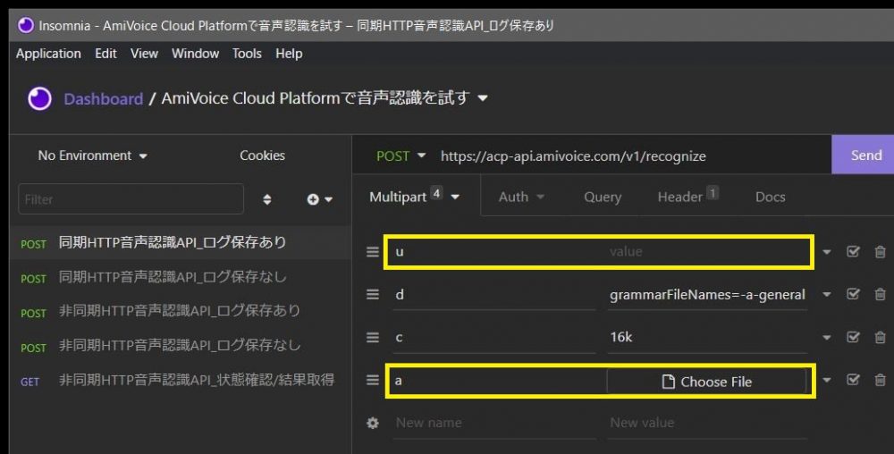Disable the c parameter checkbox
The height and width of the screenshot is (454, 894).
click(853, 337)
